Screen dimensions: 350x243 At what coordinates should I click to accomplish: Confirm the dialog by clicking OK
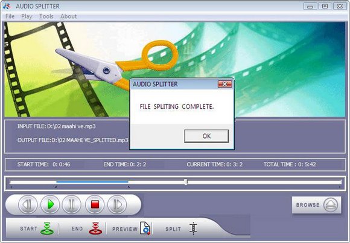[206, 136]
